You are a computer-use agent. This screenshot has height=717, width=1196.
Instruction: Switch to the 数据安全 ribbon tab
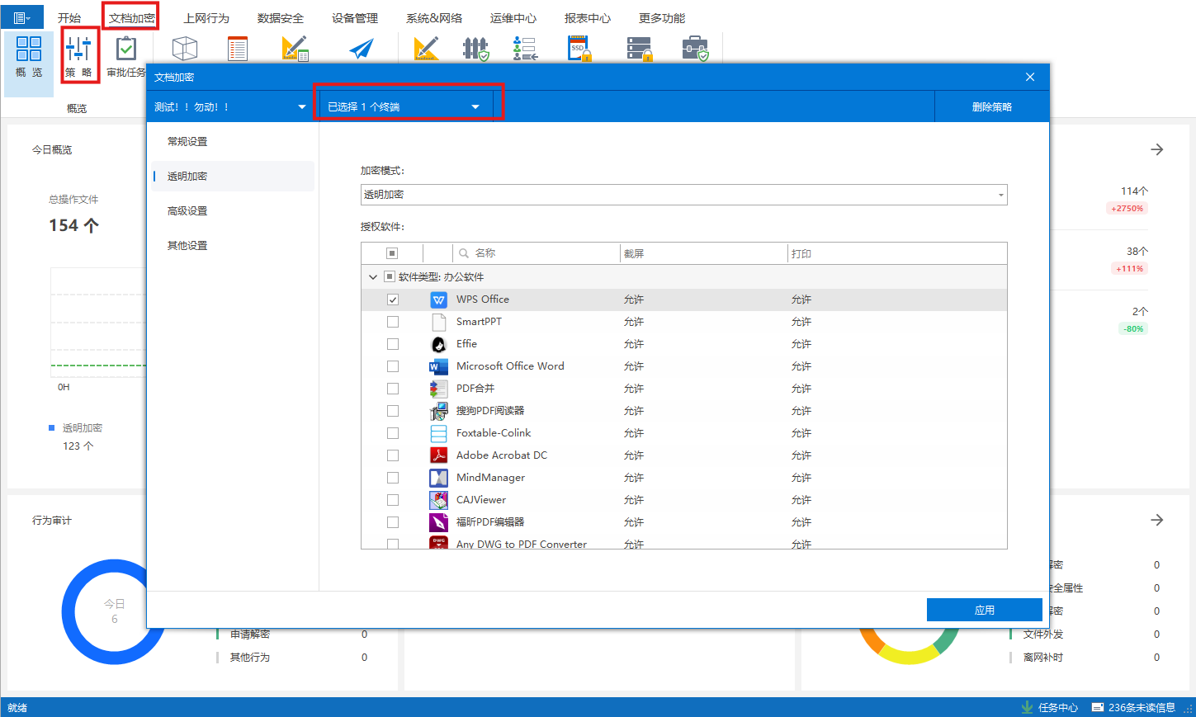280,18
